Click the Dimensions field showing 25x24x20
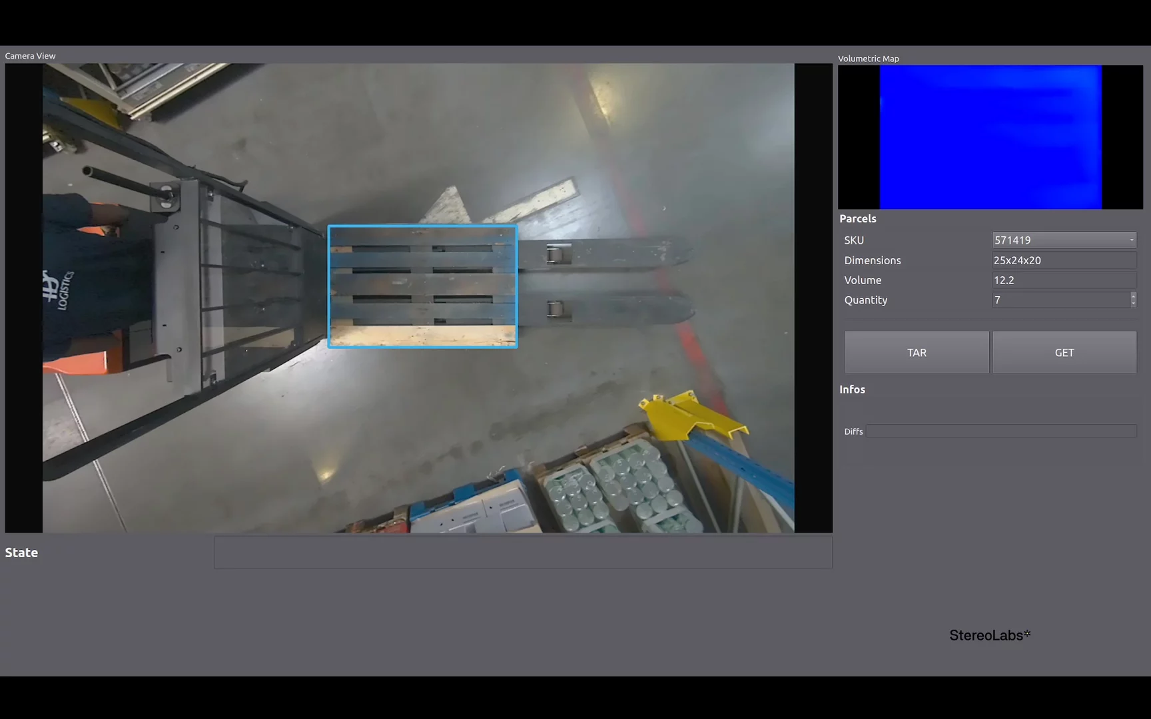Screen dimensions: 1151x719 [x=1064, y=260]
